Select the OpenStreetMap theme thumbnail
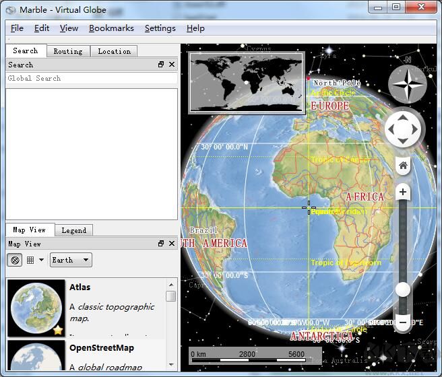Viewport: 442px width, 377px height. point(35,356)
